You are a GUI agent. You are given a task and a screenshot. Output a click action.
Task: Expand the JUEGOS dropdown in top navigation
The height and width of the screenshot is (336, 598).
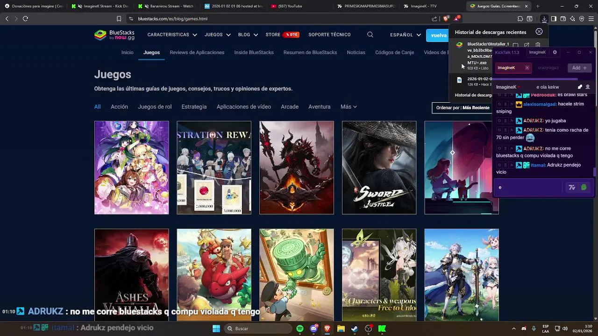pyautogui.click(x=217, y=35)
